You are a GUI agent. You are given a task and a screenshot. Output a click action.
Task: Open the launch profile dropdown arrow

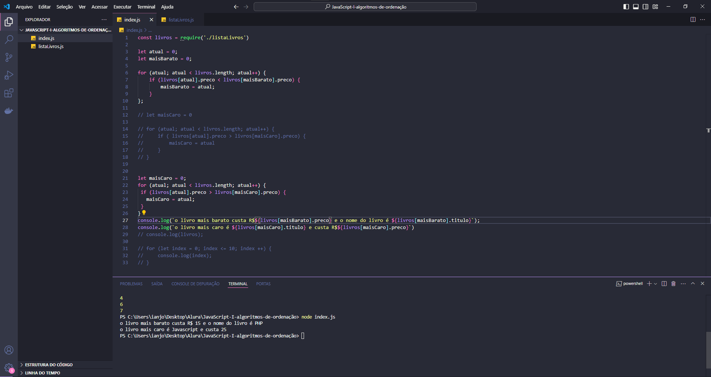pyautogui.click(x=655, y=284)
